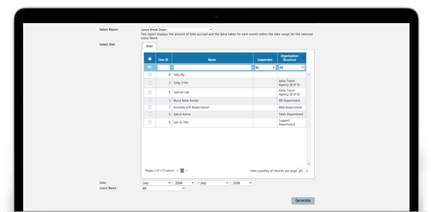Viewport: 431px width, 212px height.
Task: Click the name Koshella A/P Balakrisknan
Action: coord(191,107)
